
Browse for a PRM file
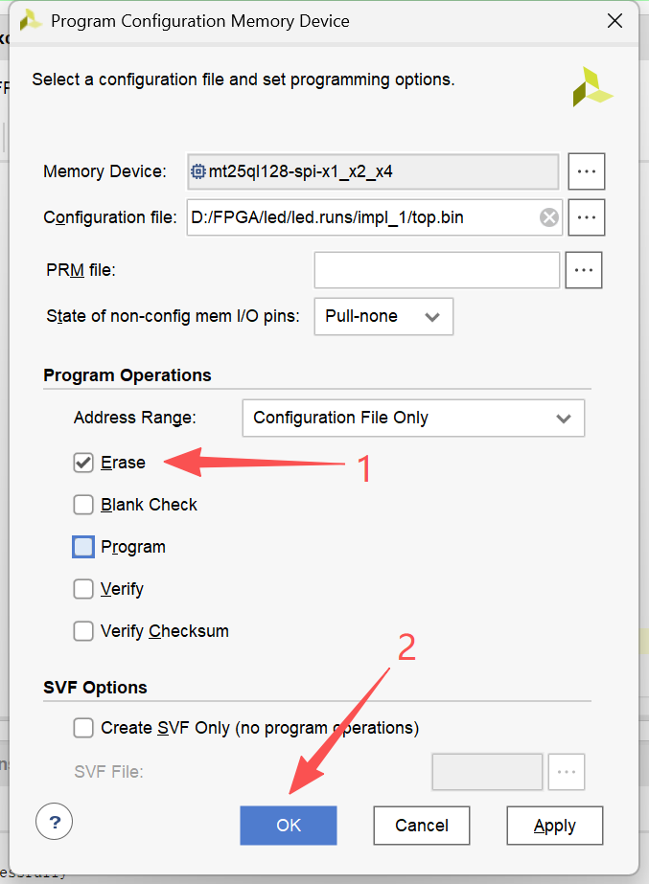(584, 270)
